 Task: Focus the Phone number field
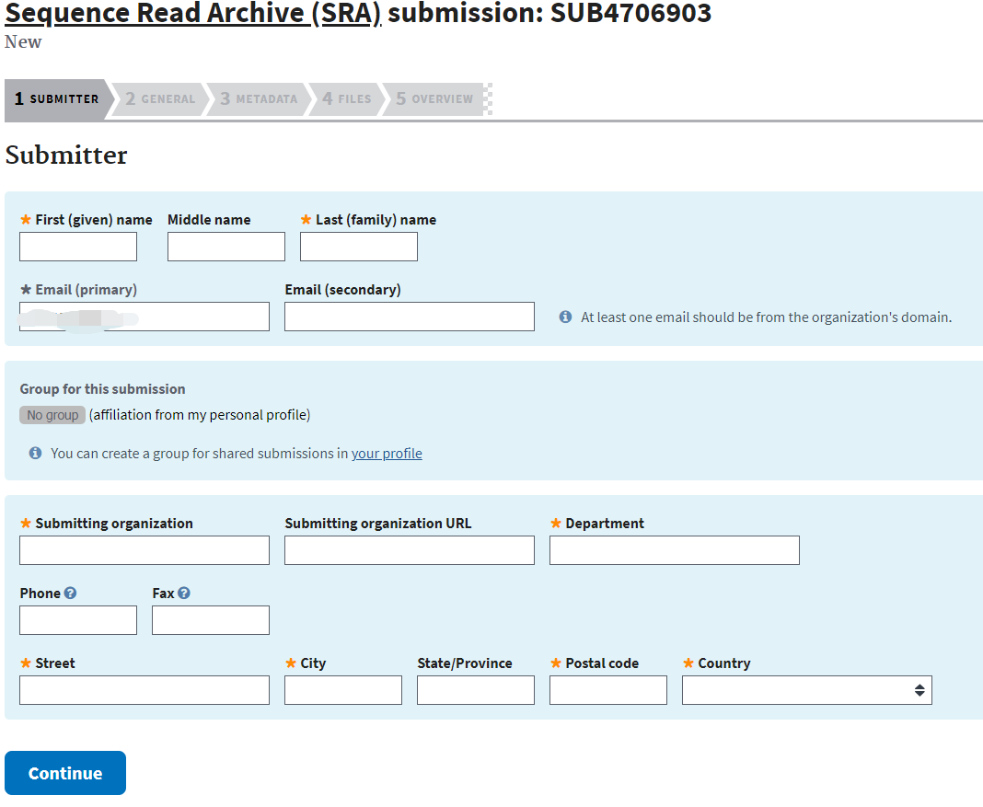(78, 620)
